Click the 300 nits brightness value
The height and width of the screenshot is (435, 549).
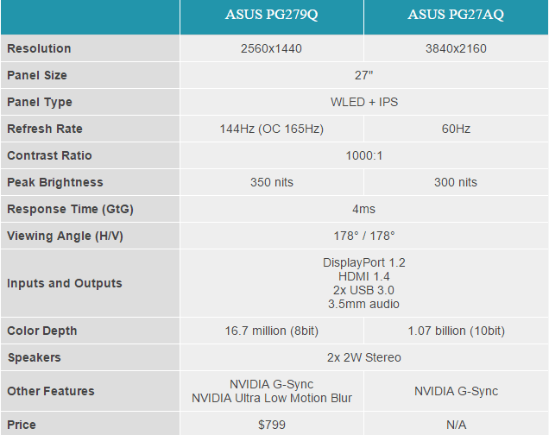456,182
